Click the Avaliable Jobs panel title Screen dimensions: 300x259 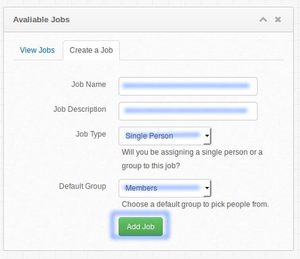tap(42, 20)
